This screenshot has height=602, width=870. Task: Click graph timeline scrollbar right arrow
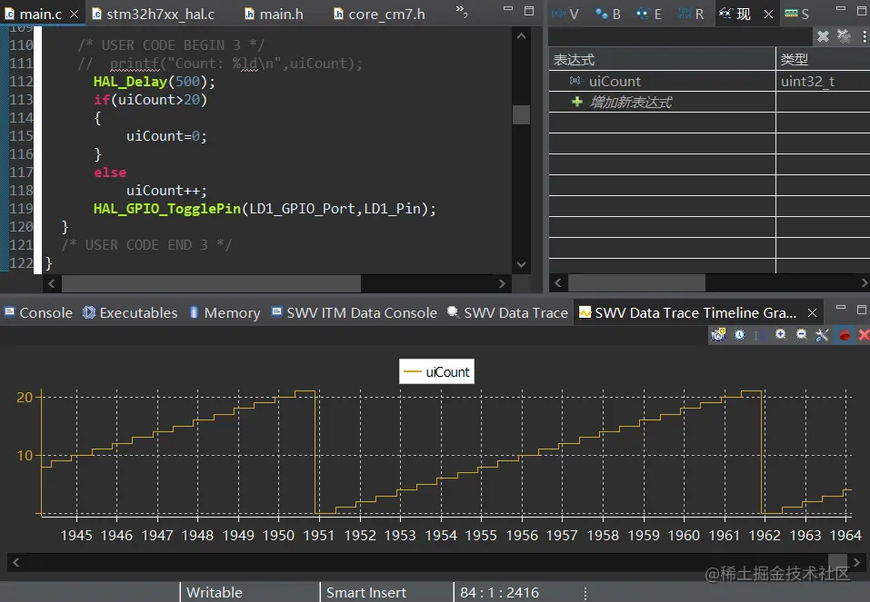point(856,562)
